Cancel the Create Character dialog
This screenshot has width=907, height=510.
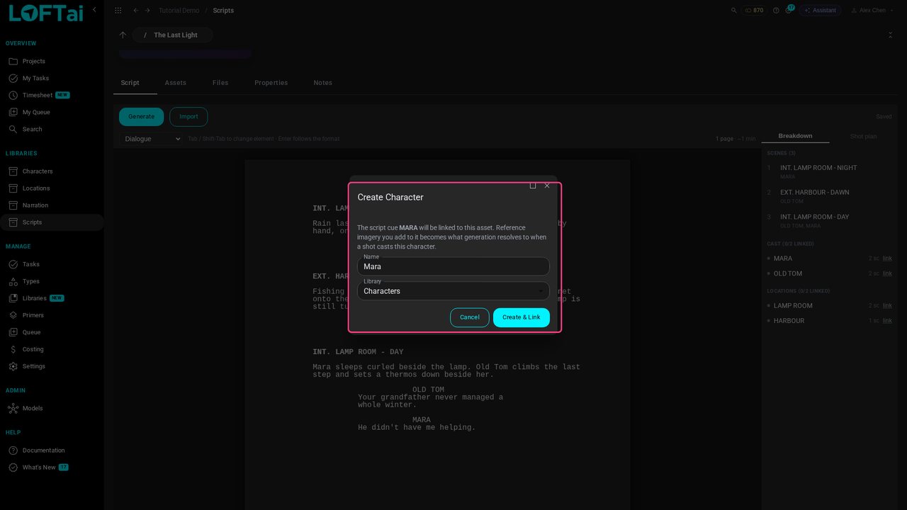(469, 317)
